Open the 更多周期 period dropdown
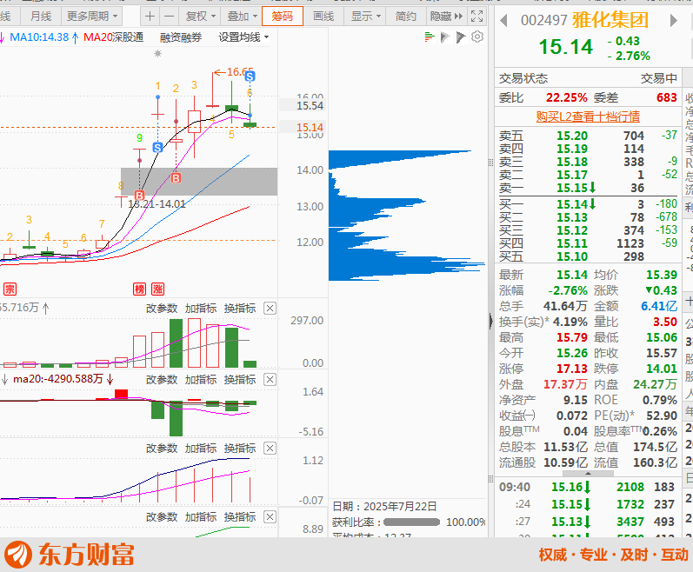Viewport: 693px width, 572px height. 92,17
